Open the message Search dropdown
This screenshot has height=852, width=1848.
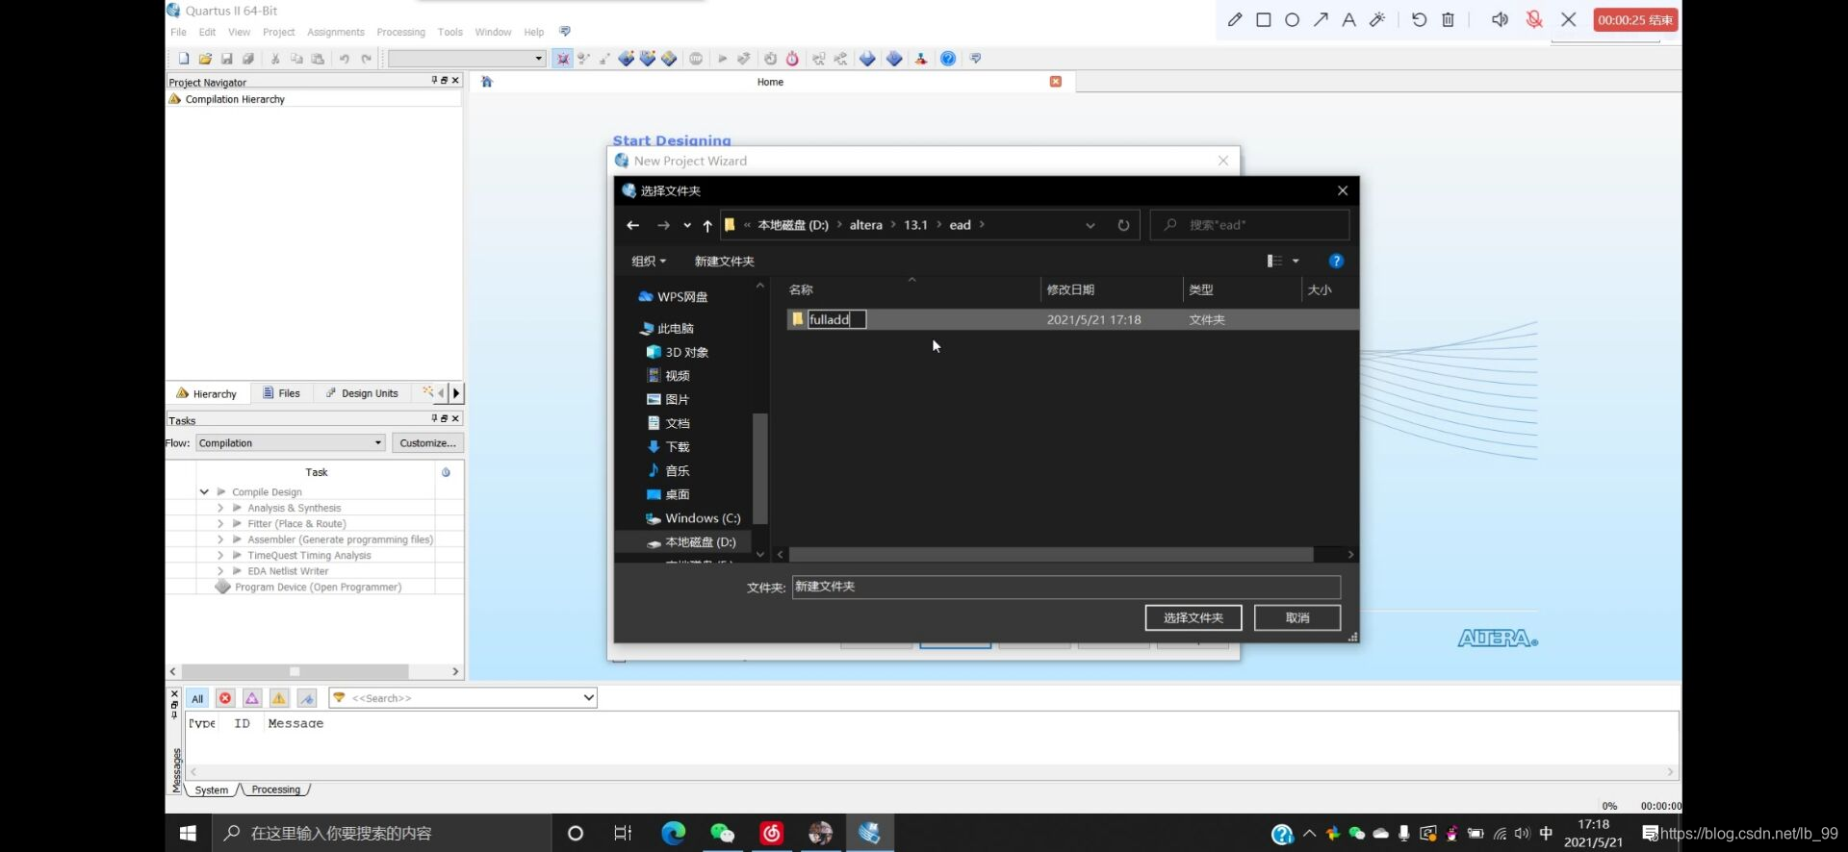coord(588,698)
